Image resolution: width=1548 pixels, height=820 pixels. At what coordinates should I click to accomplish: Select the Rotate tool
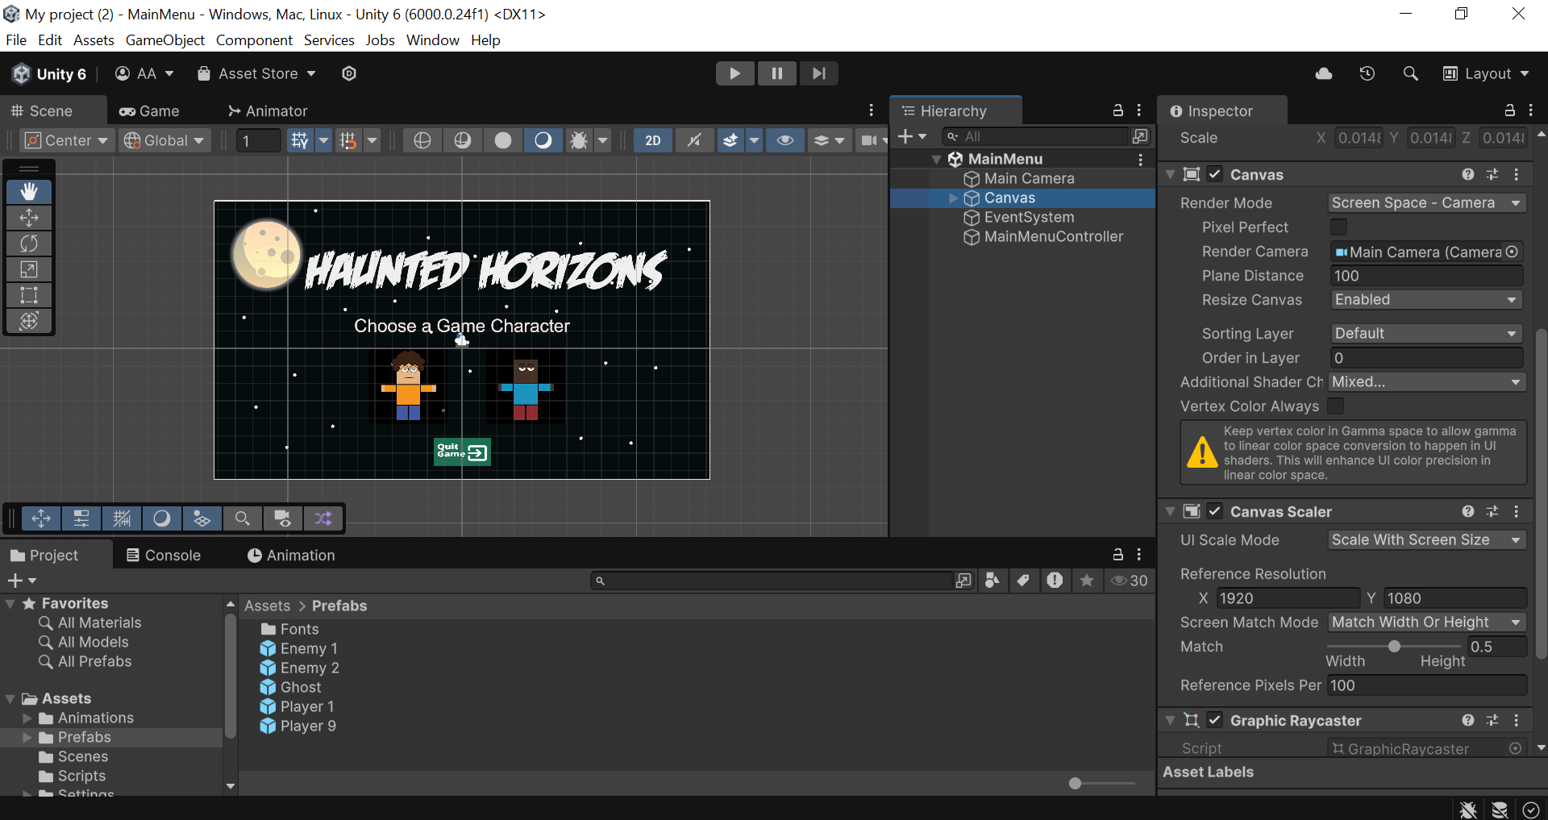29,244
